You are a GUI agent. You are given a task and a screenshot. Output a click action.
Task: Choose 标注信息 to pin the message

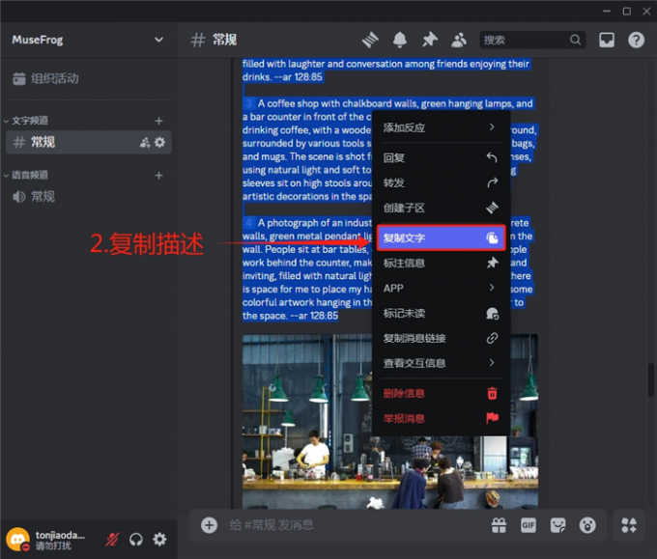(x=441, y=263)
